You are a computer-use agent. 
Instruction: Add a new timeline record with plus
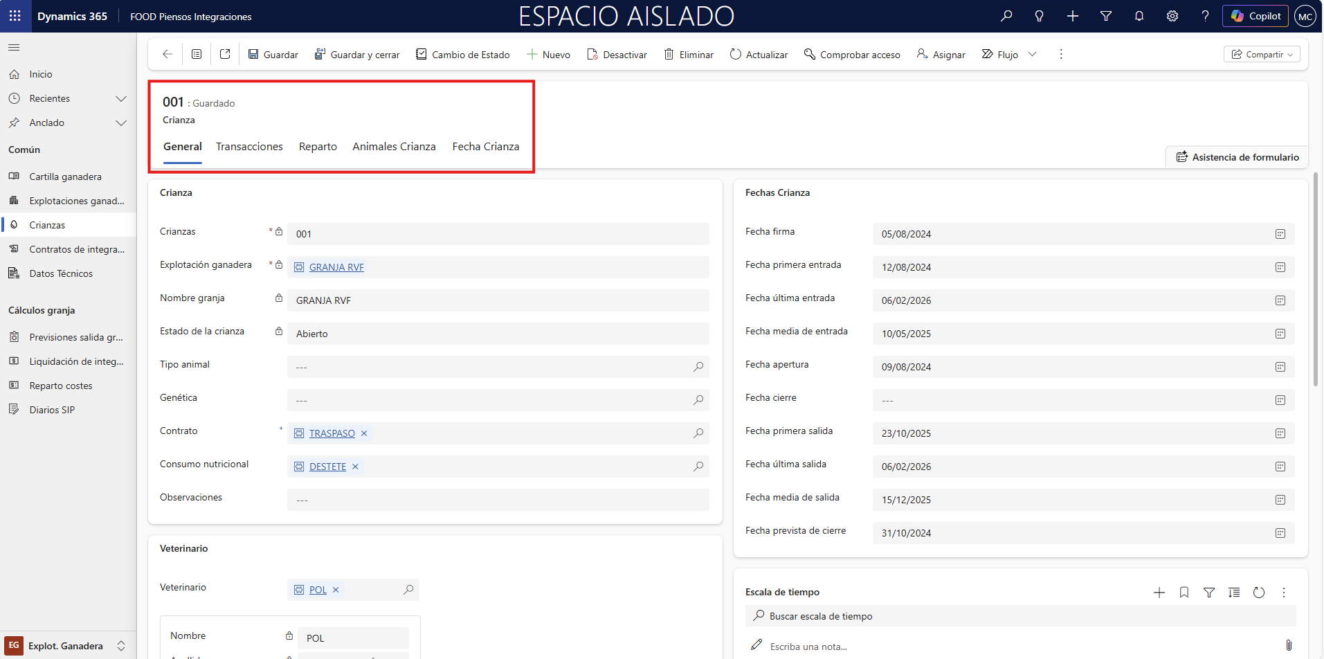tap(1159, 593)
